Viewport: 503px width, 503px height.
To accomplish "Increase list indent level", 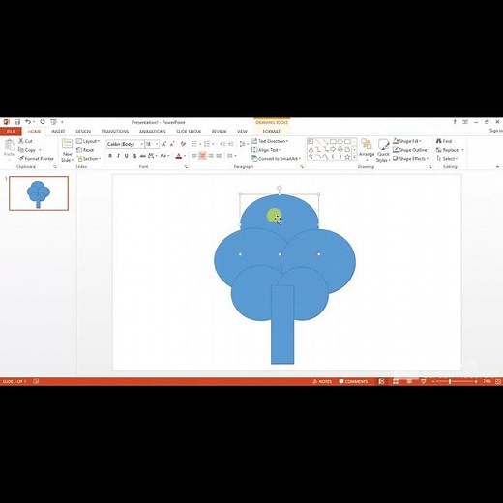I will pos(231,144).
